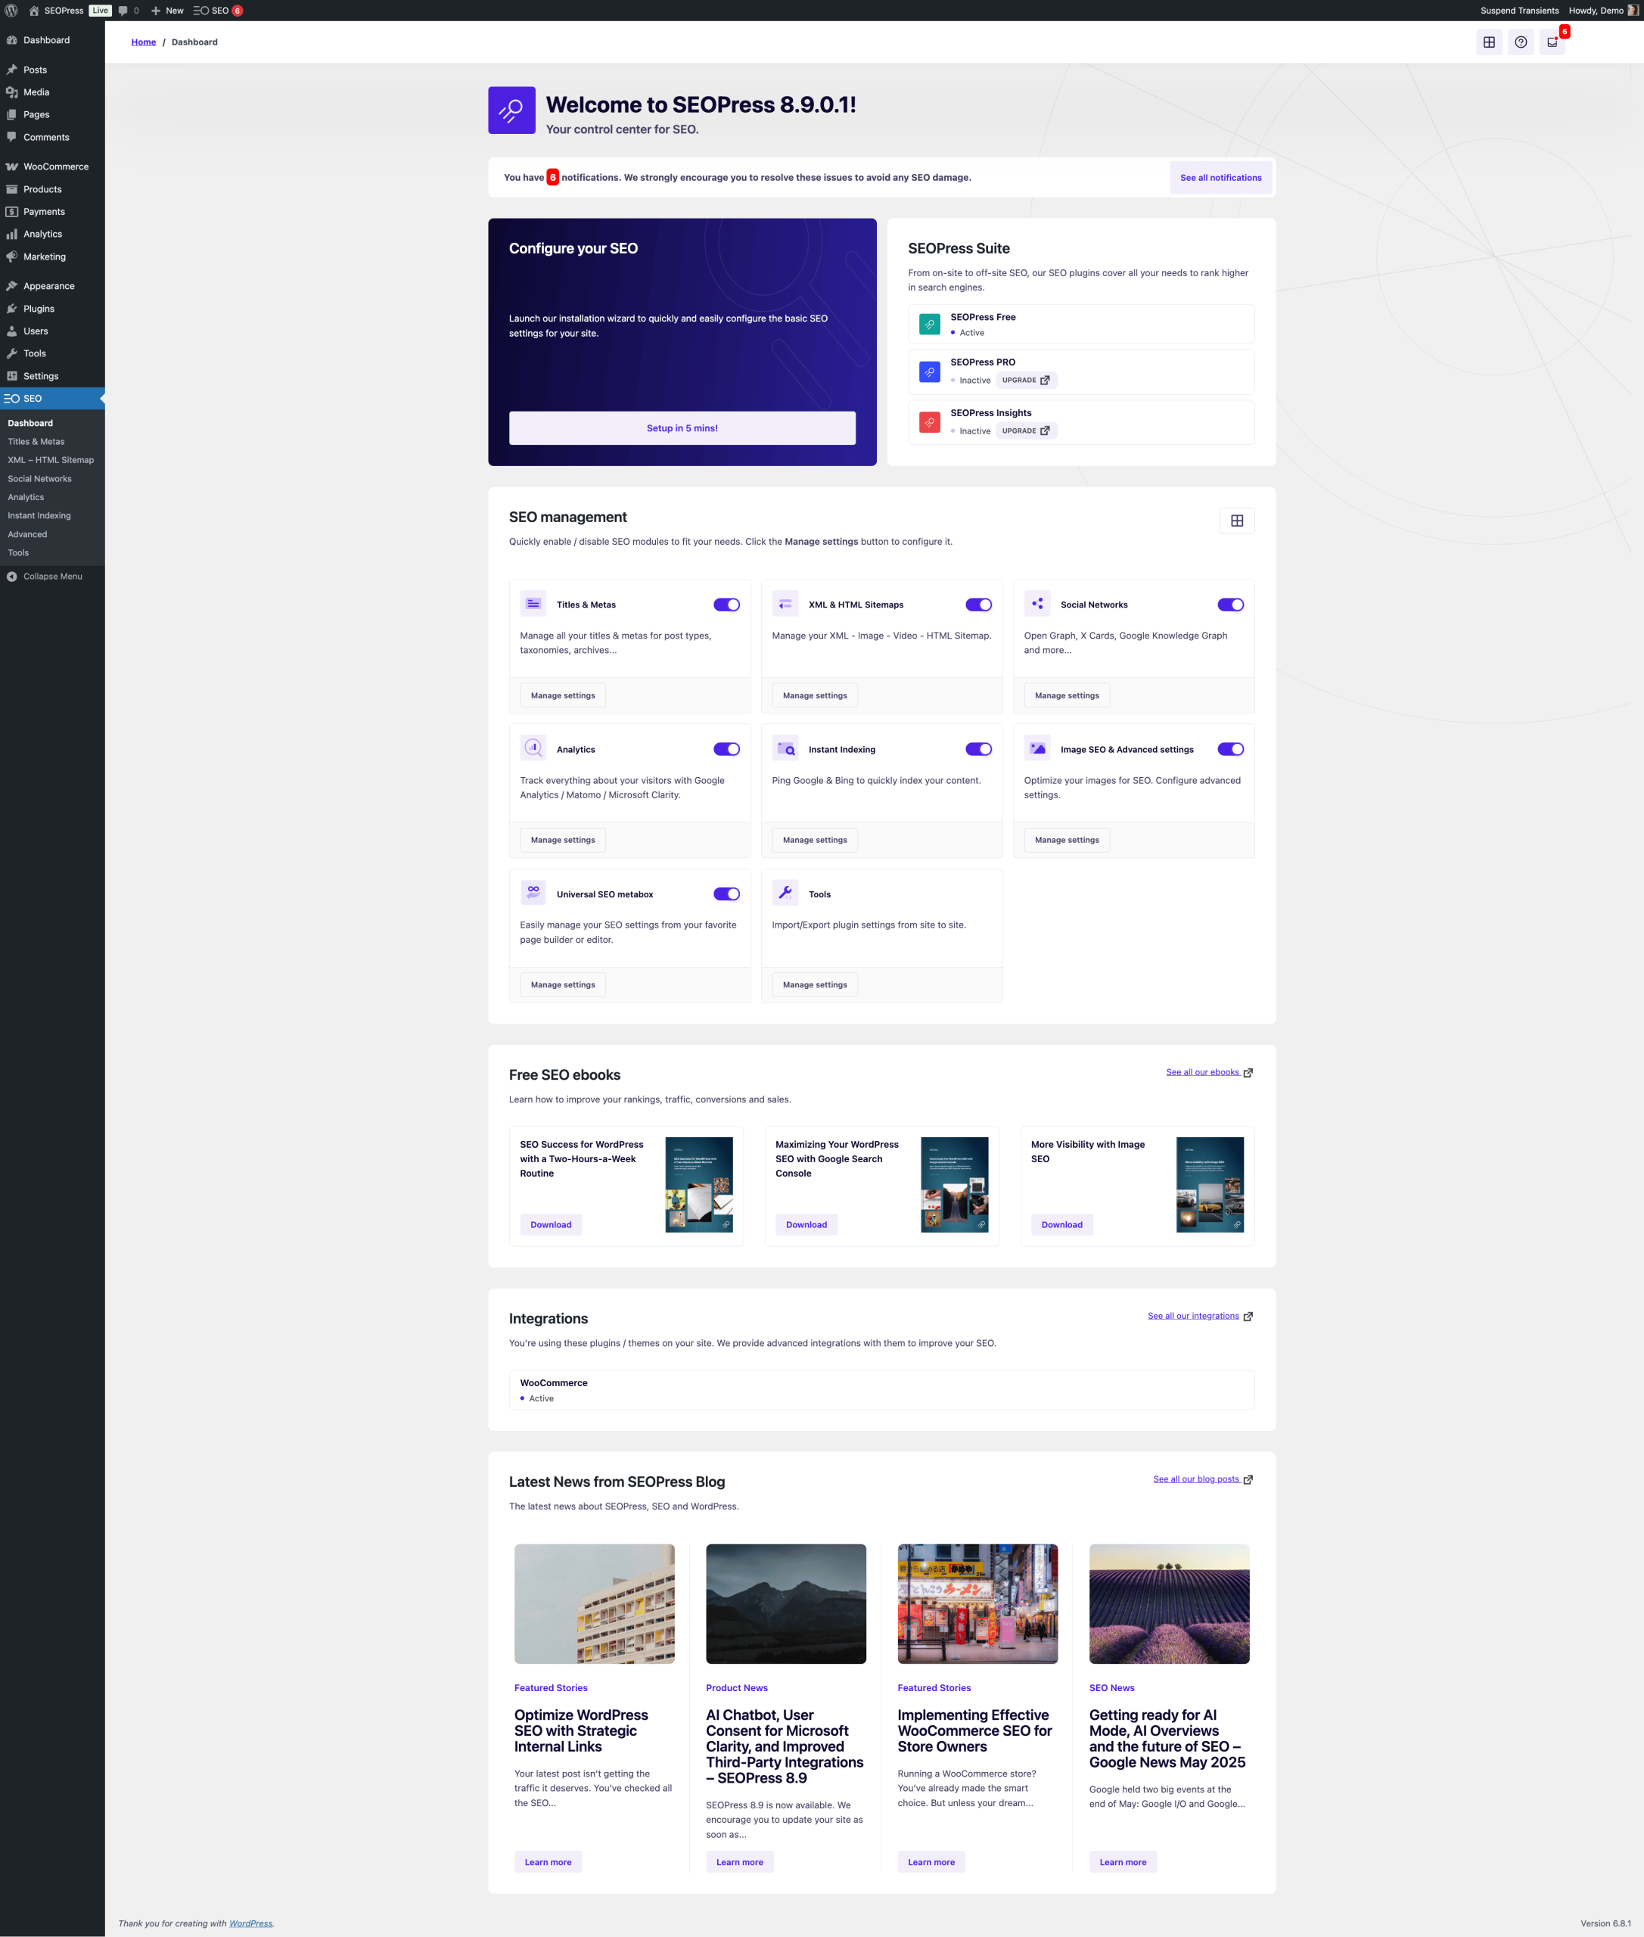
Task: Click the help question mark icon
Action: (x=1520, y=42)
